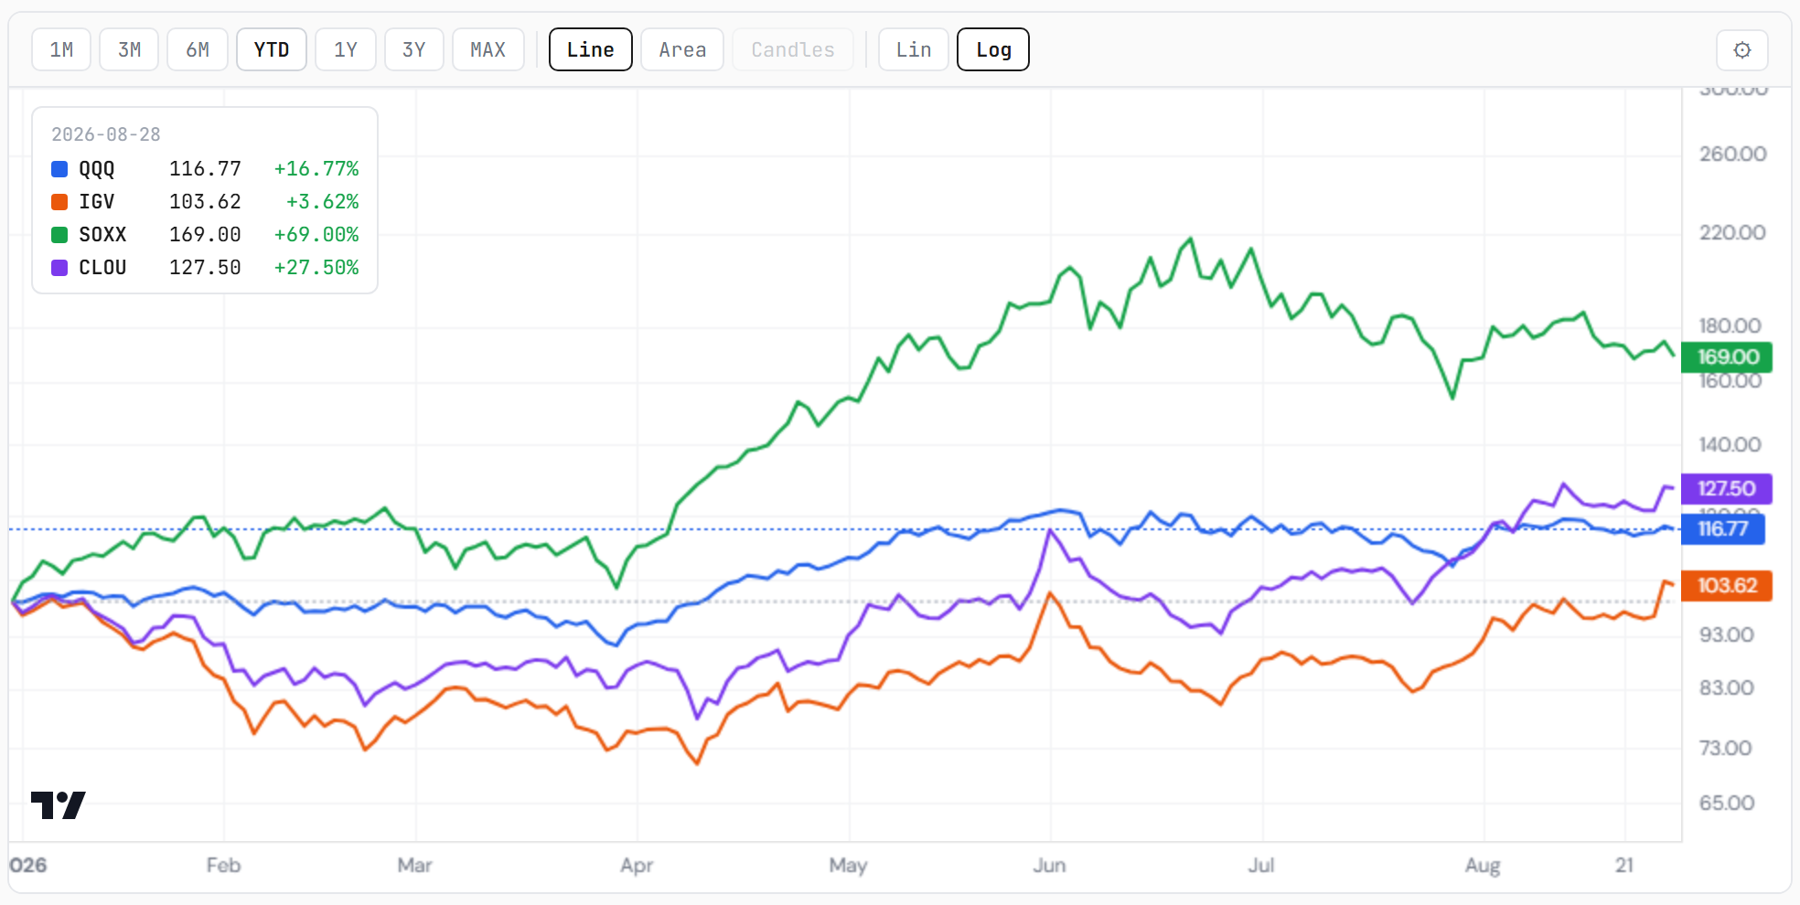Click the 140.00 price axis label
This screenshot has width=1800, height=905.
point(1730,445)
